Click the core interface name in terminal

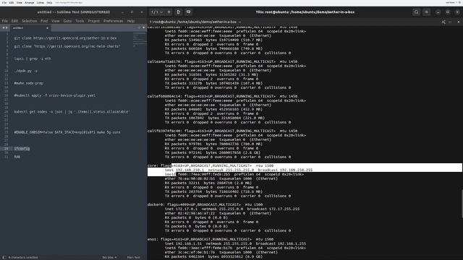pos(153,165)
